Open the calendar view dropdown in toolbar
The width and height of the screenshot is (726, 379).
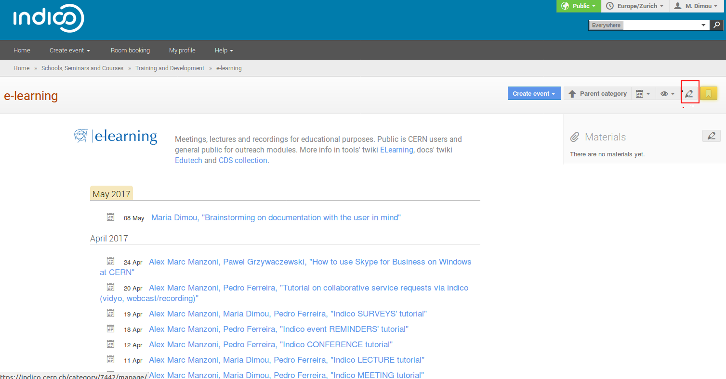(643, 93)
